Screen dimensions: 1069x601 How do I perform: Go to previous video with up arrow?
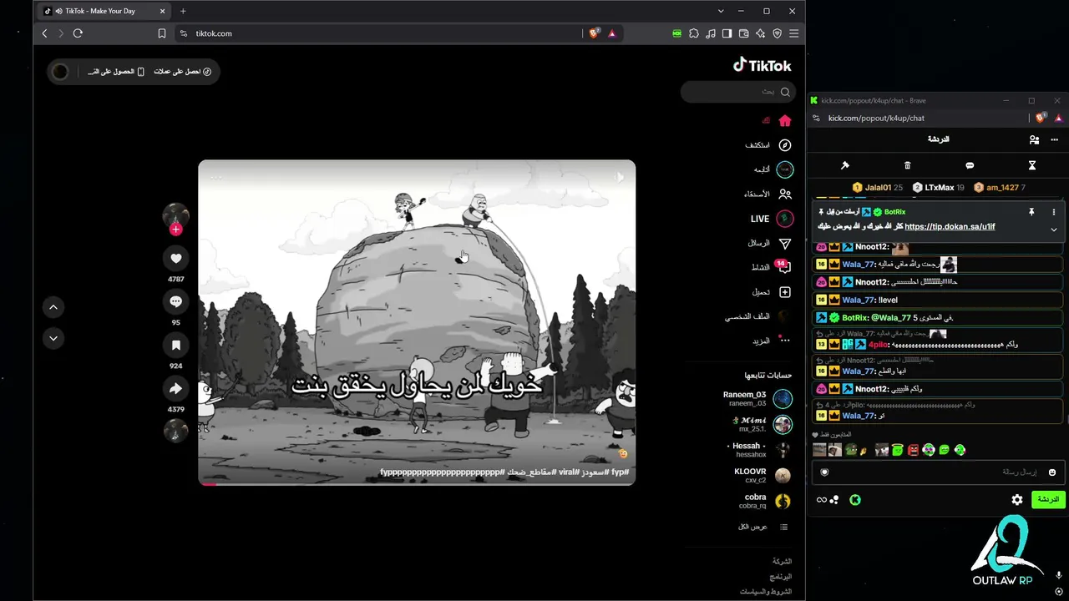point(53,307)
